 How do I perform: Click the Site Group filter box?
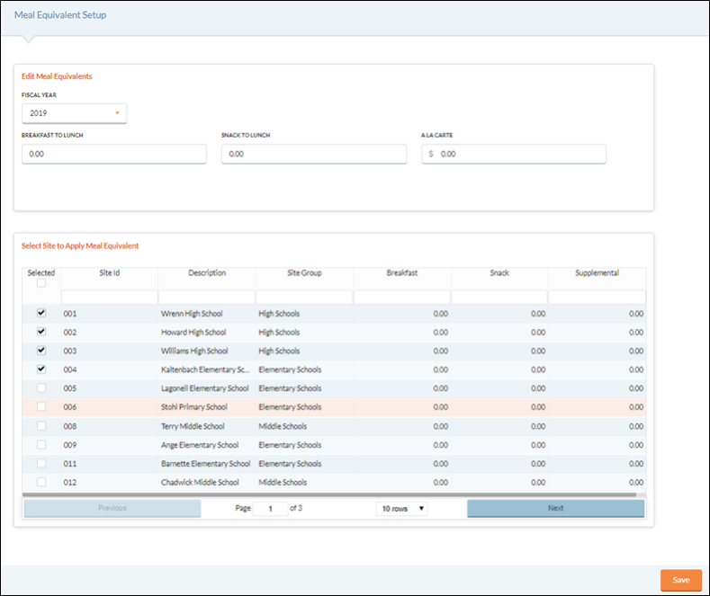[304, 297]
